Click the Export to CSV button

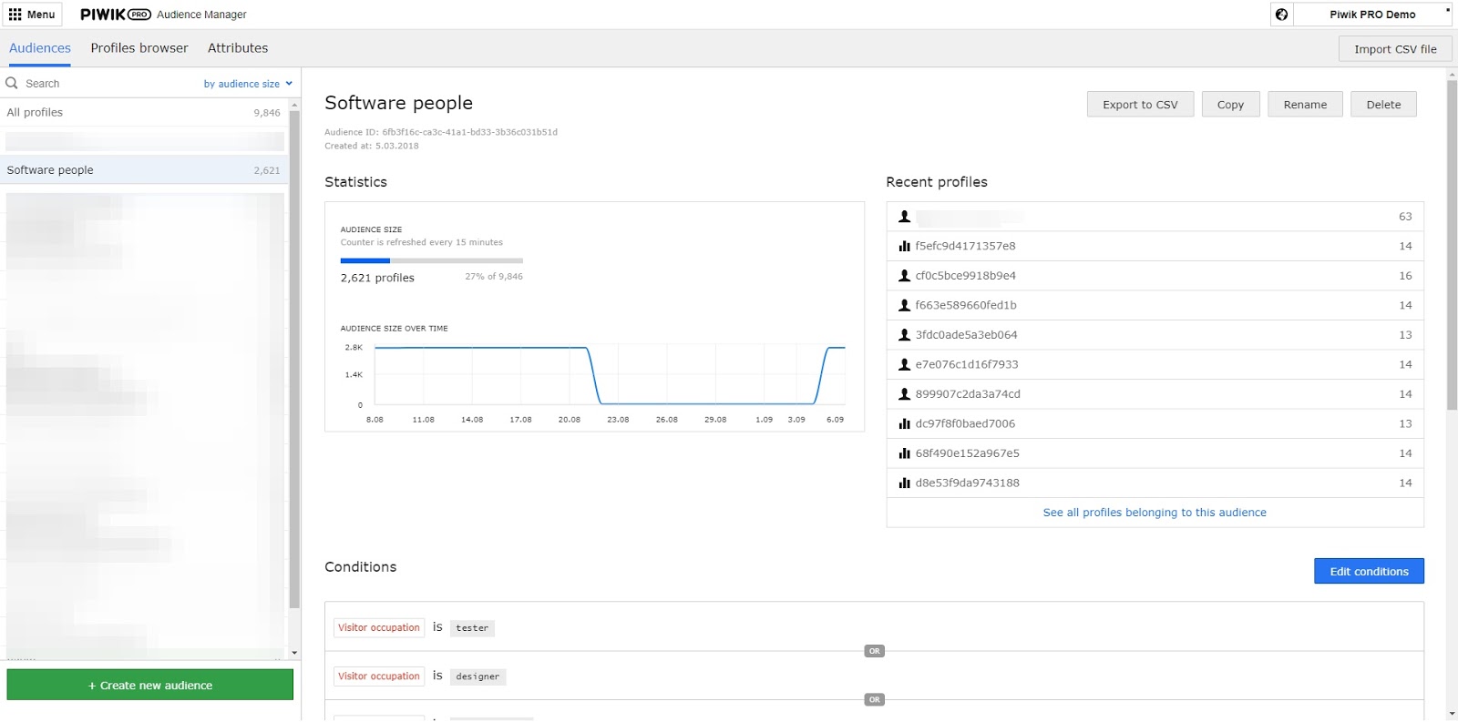click(x=1140, y=105)
